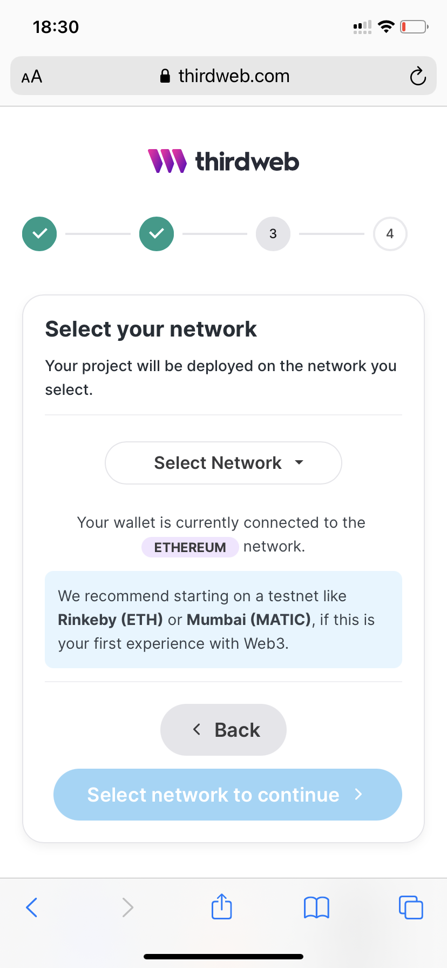Tap the padlock icon in address bar

[x=165, y=76]
